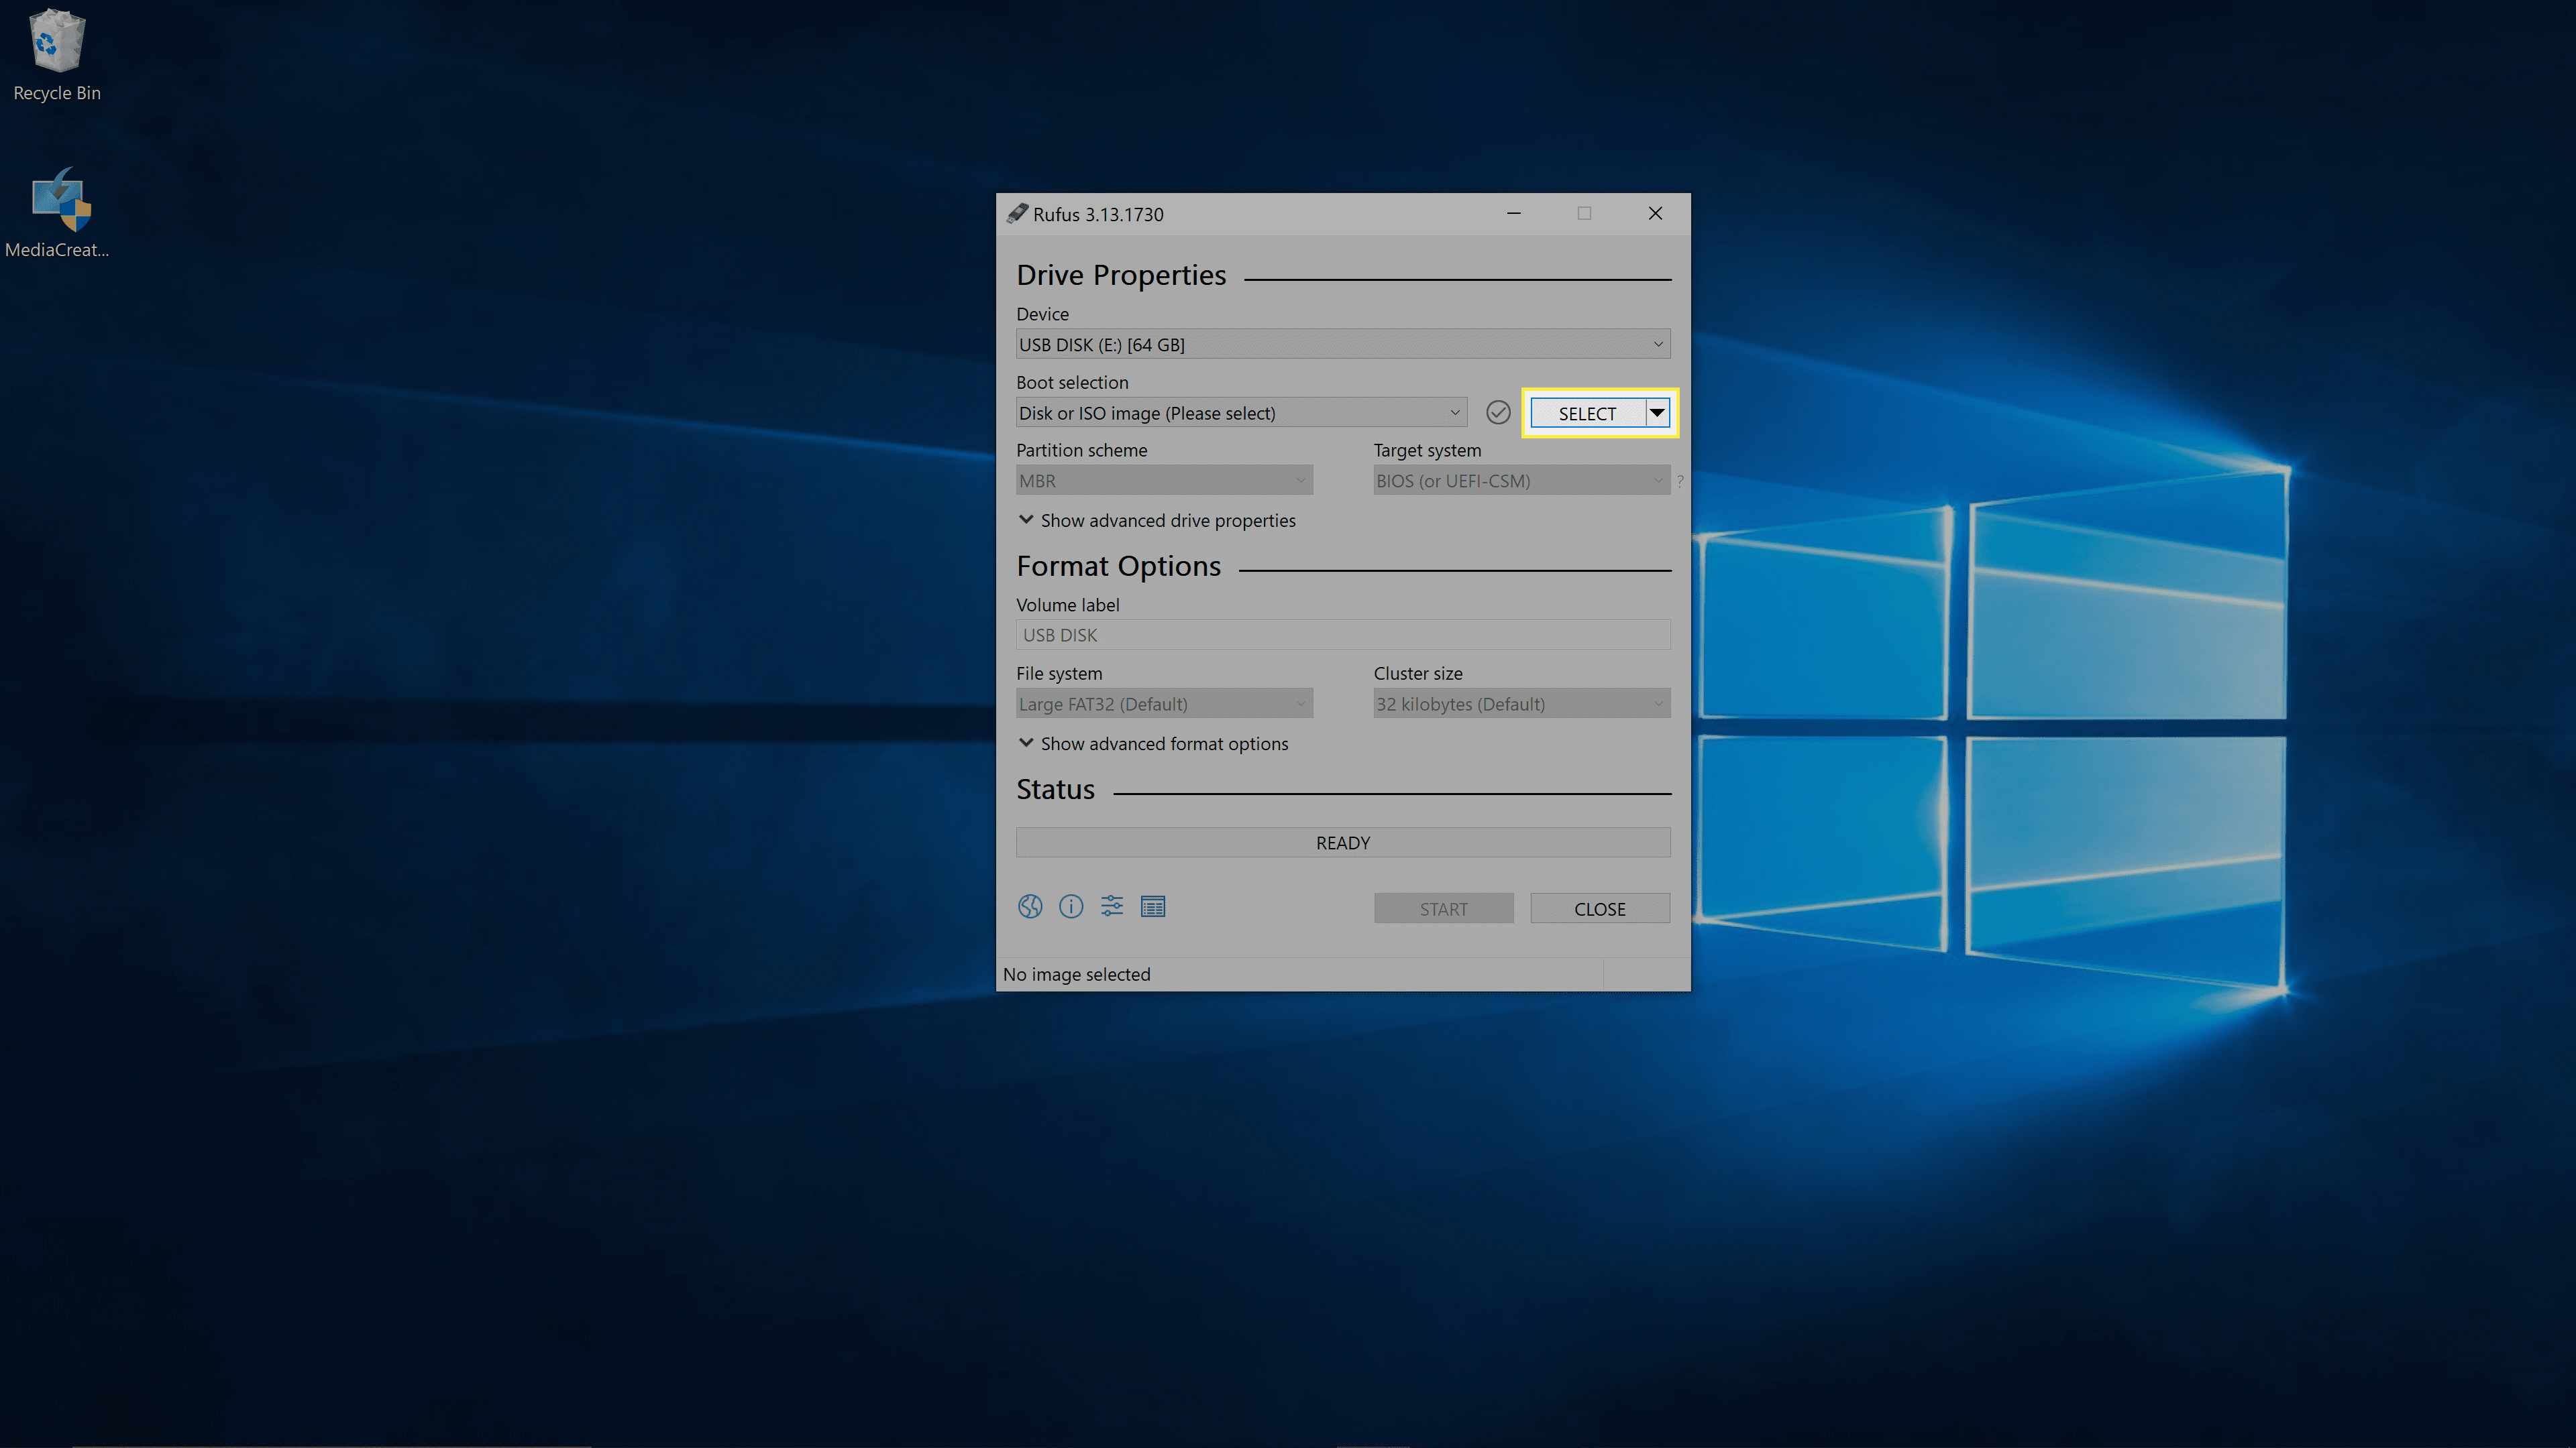Click the "Volume label" label text
The image size is (2576, 1448).
(x=1067, y=605)
